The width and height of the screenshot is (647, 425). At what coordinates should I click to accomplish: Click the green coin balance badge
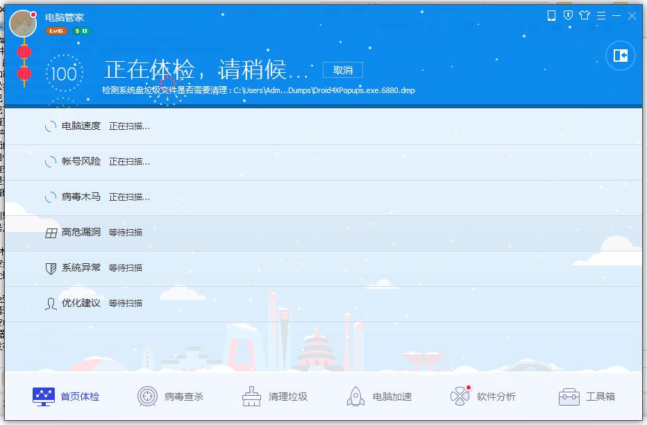81,31
